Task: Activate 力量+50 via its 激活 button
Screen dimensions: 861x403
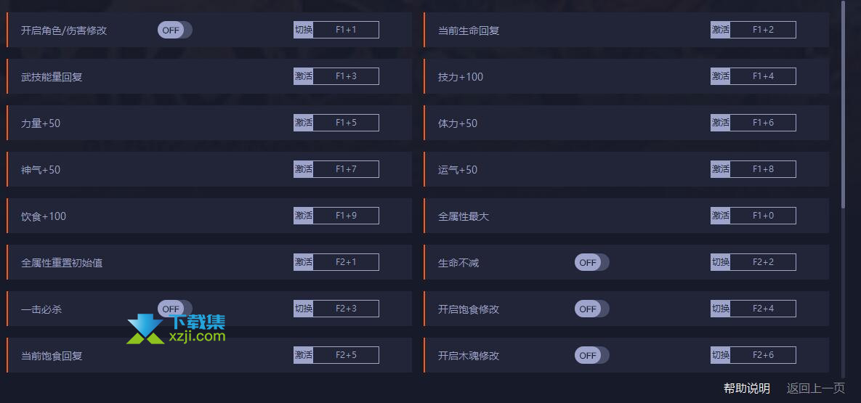Action: (x=303, y=123)
